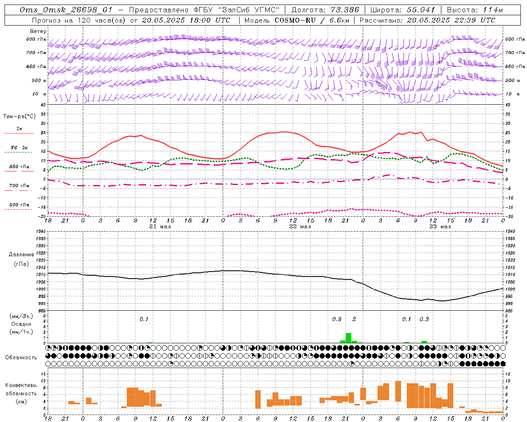Screen dimensions: 527x422
Task: Click the precipitation amount "2" above the tallest green bar
Action: tap(354, 319)
